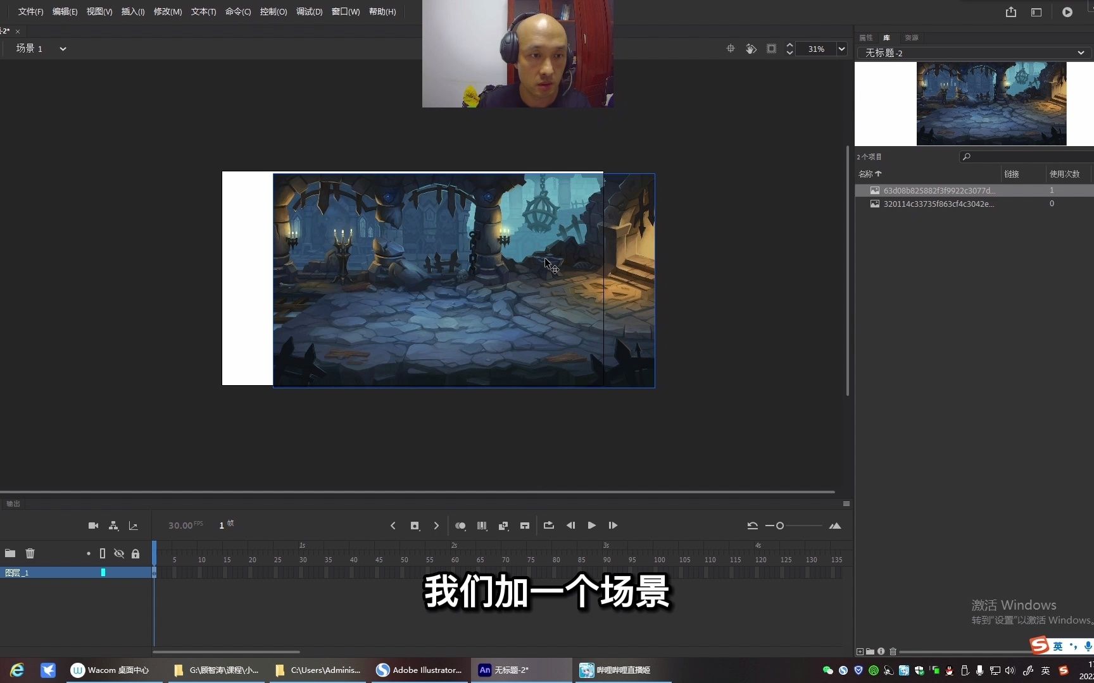Select library item 63d08b825882f3f9922c3077d

pos(974,190)
